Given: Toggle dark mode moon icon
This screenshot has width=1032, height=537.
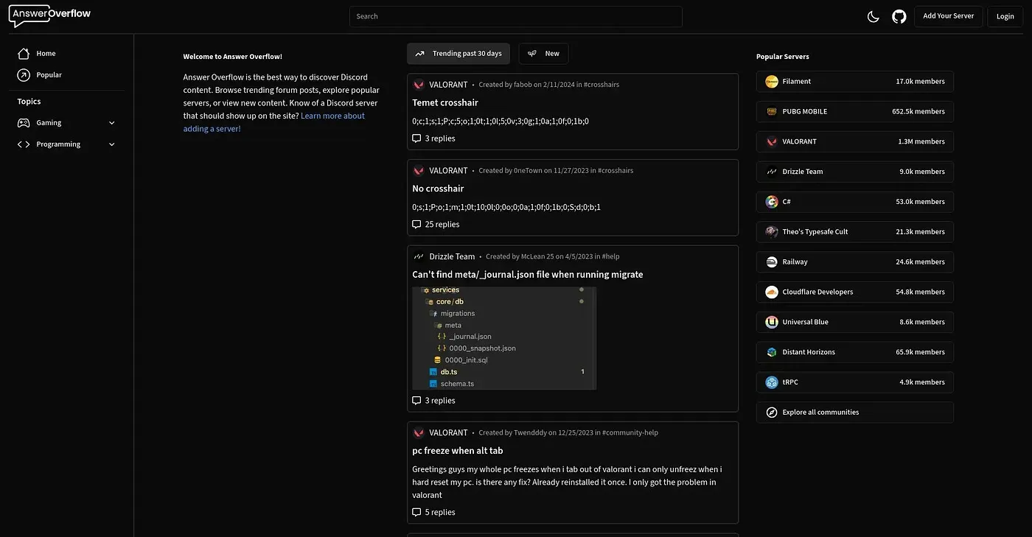Looking at the screenshot, I should coord(874,16).
